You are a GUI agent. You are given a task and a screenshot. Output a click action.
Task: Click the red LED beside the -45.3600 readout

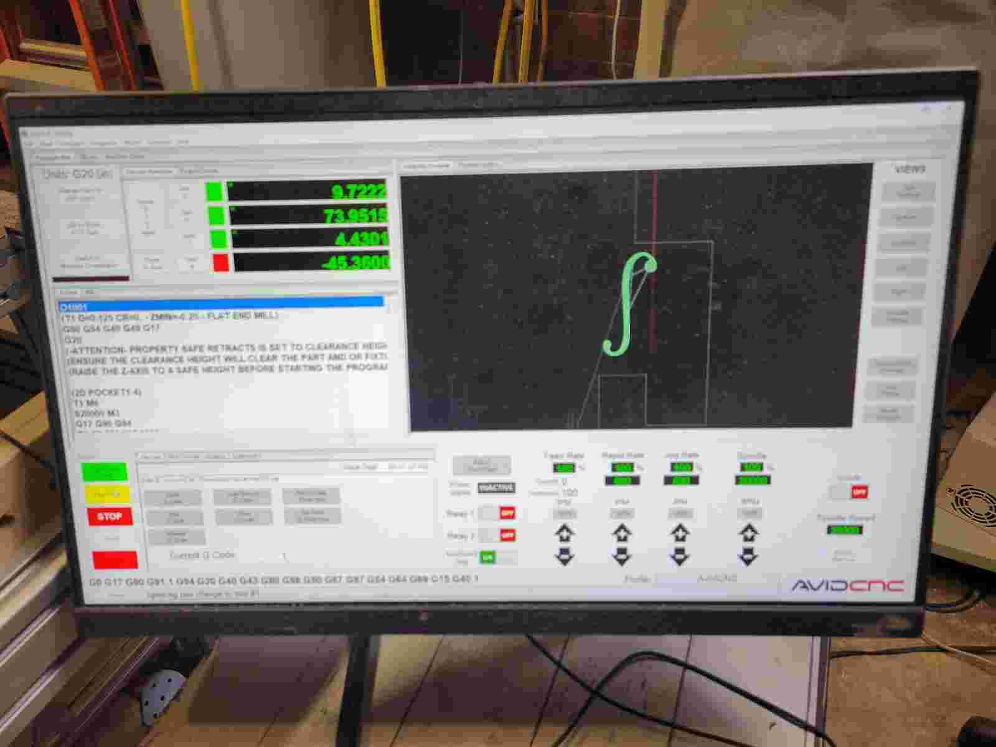(x=220, y=263)
